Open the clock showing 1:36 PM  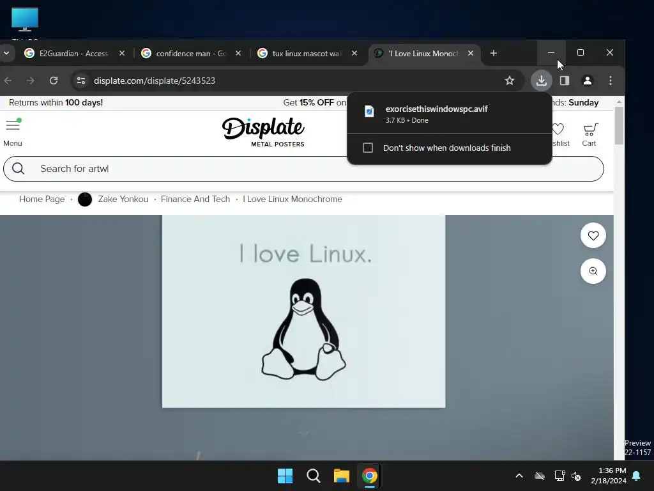609,476
